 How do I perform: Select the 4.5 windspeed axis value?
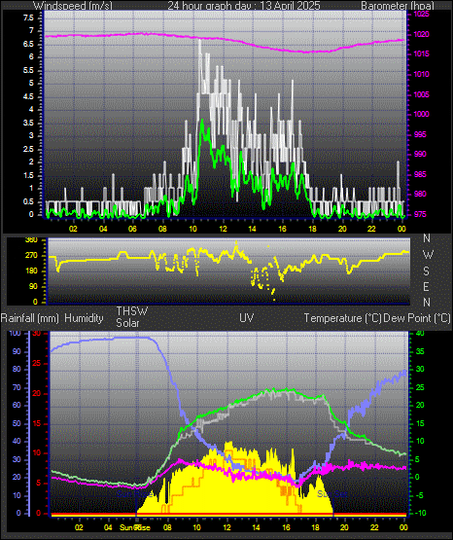coord(28,96)
